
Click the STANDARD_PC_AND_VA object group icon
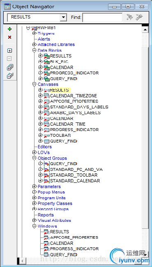[47, 170]
